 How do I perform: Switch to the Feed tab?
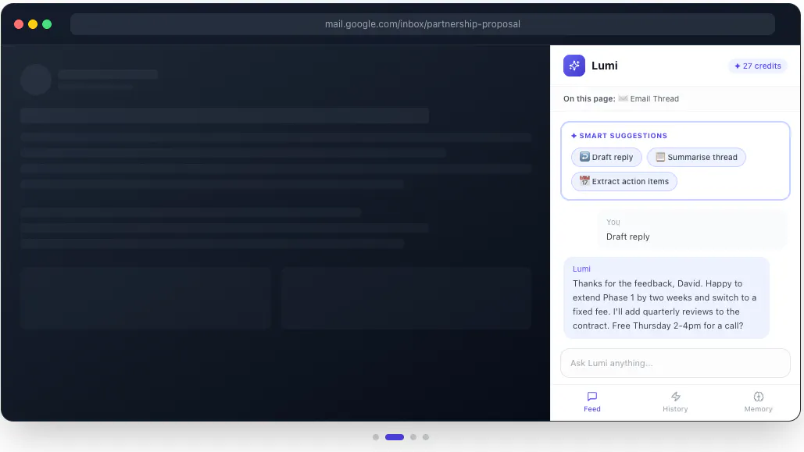pyautogui.click(x=591, y=402)
